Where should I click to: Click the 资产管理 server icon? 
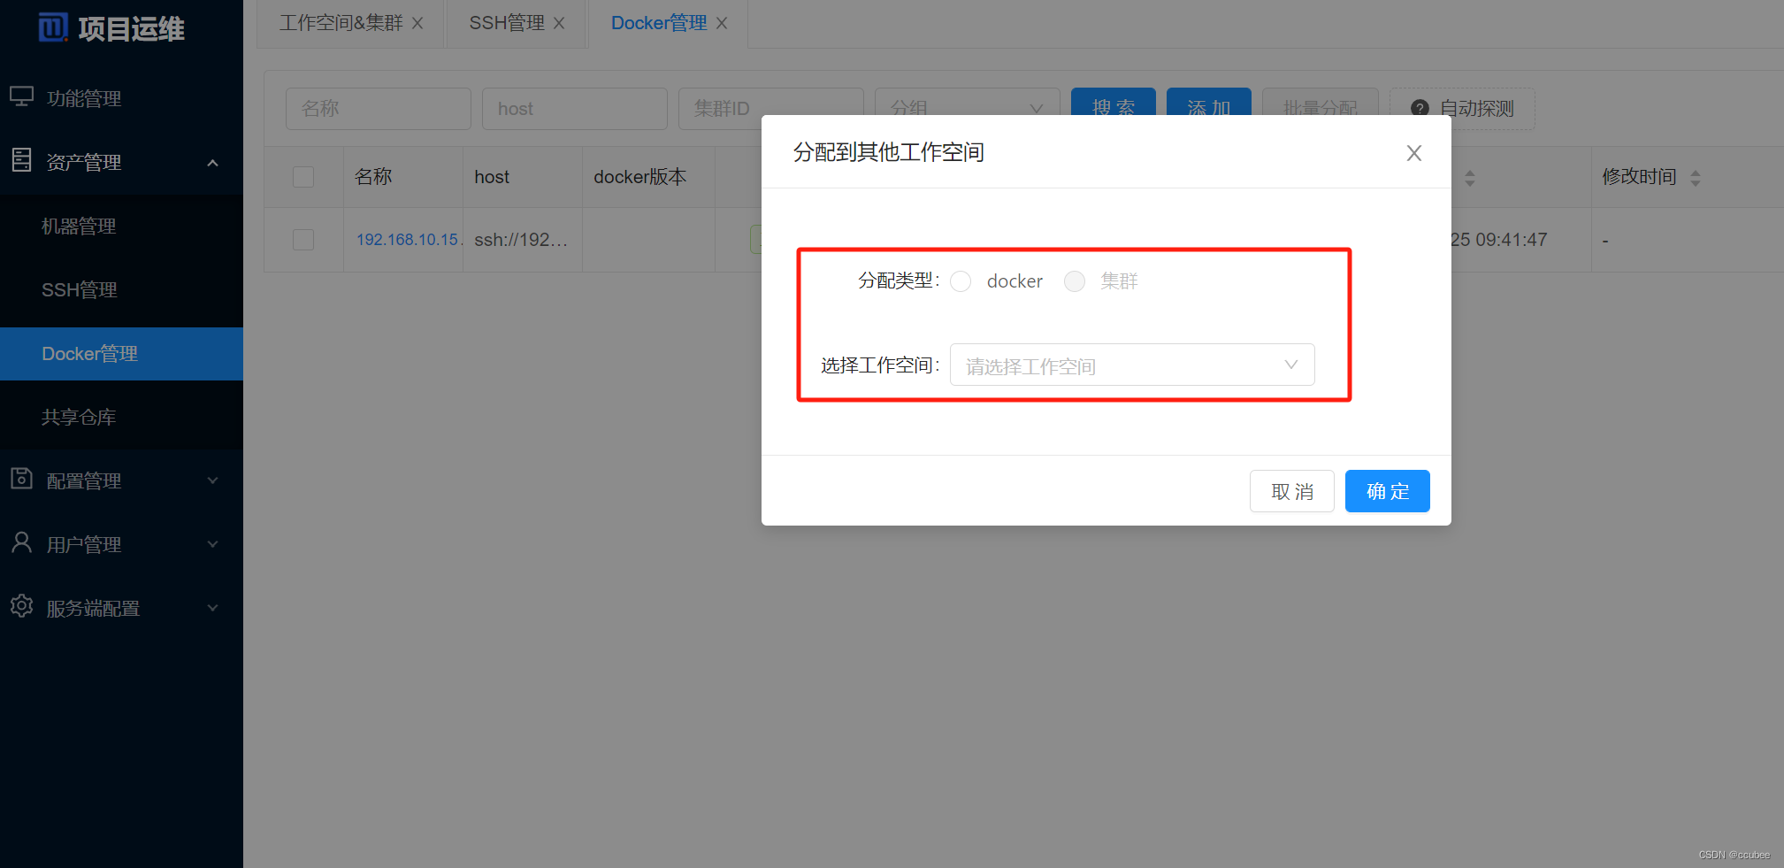(x=22, y=160)
